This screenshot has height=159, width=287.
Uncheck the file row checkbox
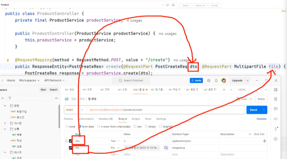[71, 148]
